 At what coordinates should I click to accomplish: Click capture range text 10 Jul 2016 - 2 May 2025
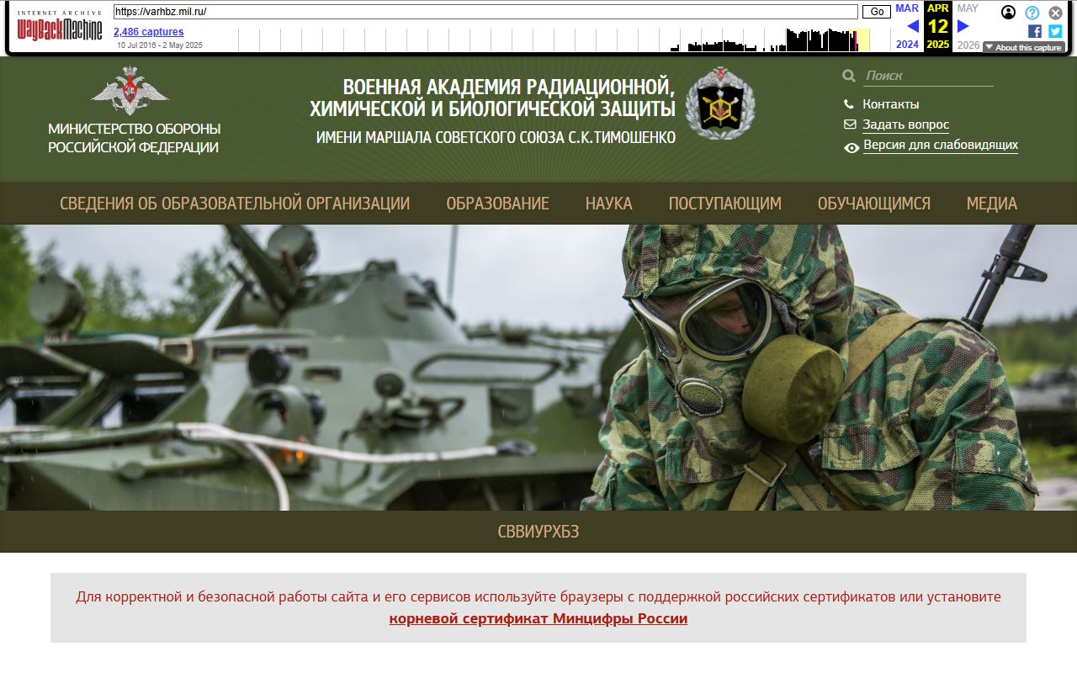coord(160,45)
